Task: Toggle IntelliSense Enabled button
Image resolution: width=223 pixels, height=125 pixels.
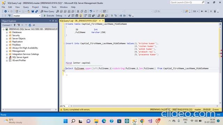Action: pyautogui.click(x=80, y=16)
